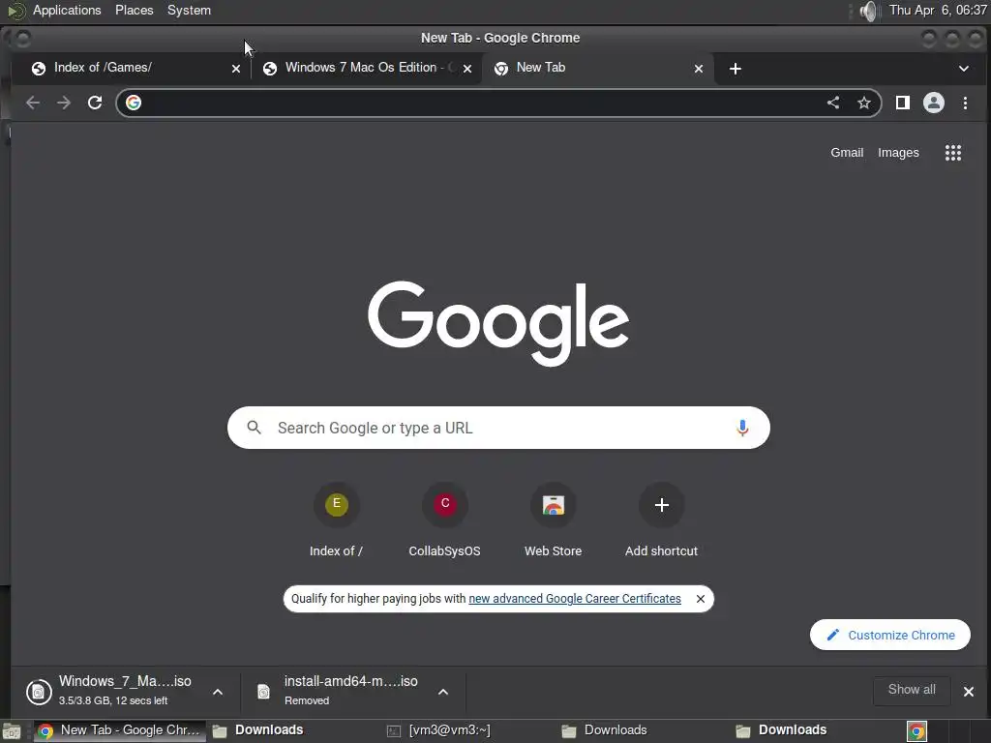Open the side panel icon
Viewport: 991px width, 743px height.
point(903,103)
